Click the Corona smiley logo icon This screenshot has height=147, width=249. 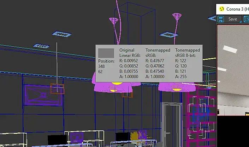(221, 9)
